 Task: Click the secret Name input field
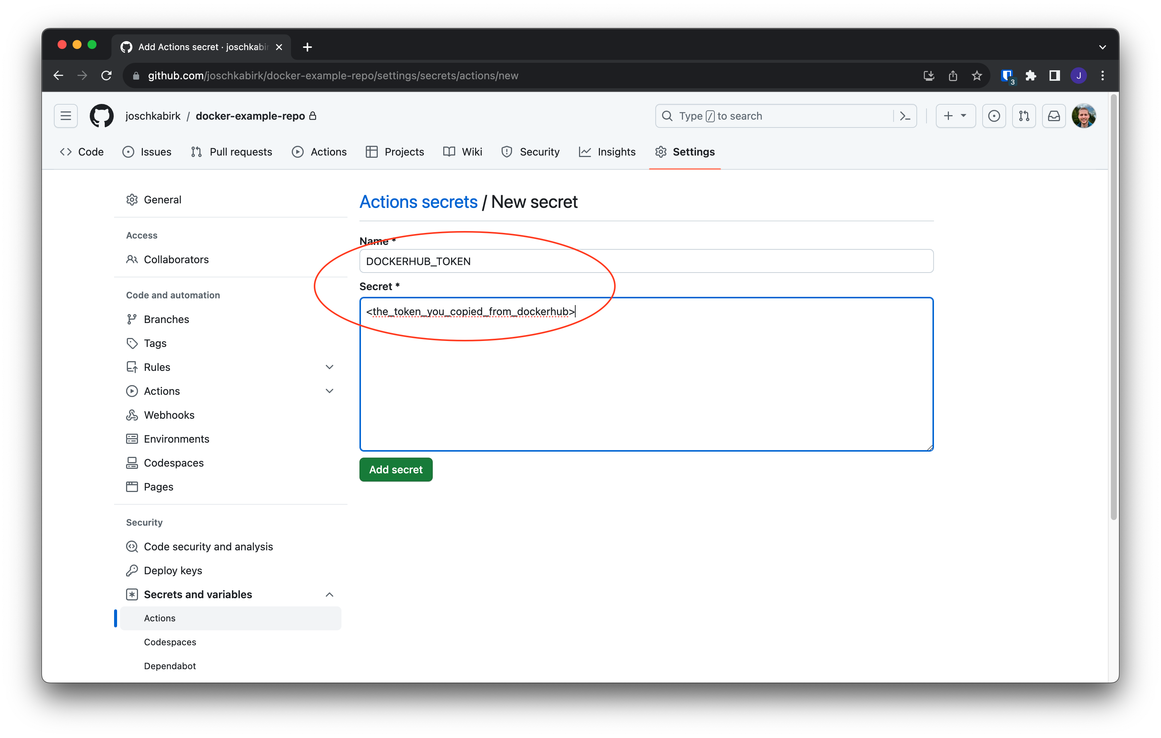[646, 261]
